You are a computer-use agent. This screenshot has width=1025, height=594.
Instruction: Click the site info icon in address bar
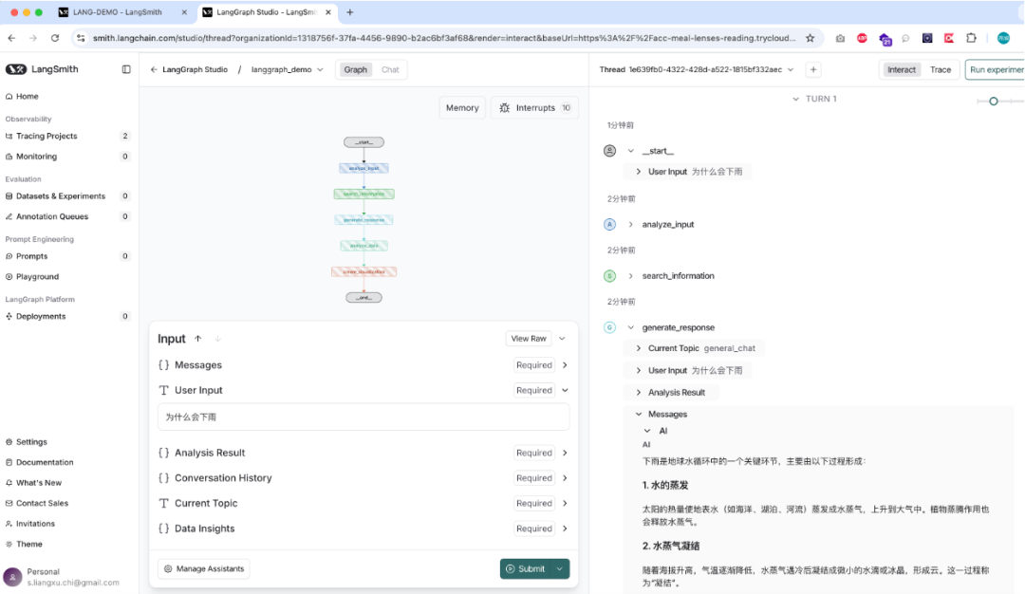click(81, 38)
